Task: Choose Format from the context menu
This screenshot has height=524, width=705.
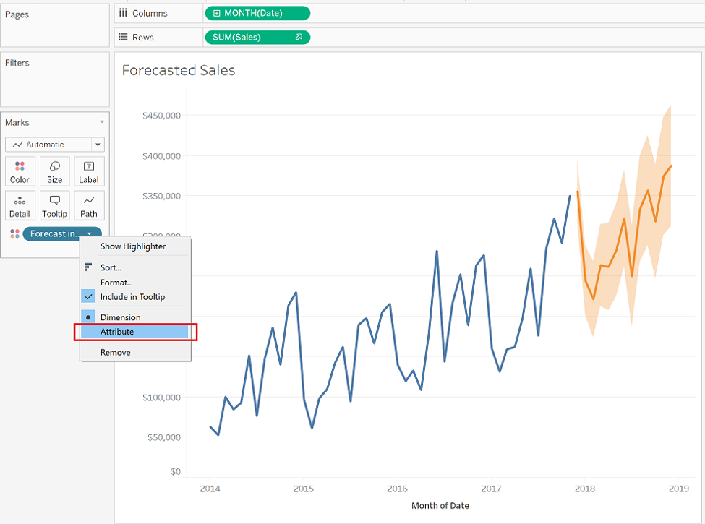Action: pyautogui.click(x=118, y=282)
